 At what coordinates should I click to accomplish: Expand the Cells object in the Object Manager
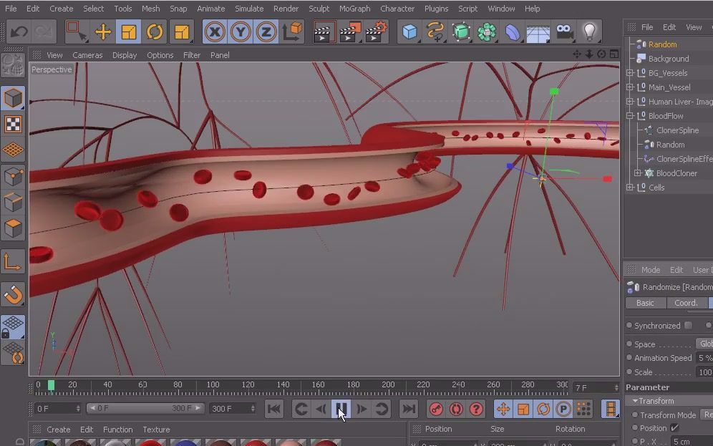[631, 187]
